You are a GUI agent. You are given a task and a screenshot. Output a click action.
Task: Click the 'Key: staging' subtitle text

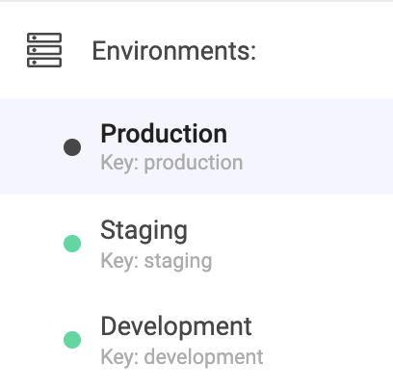pos(156,261)
